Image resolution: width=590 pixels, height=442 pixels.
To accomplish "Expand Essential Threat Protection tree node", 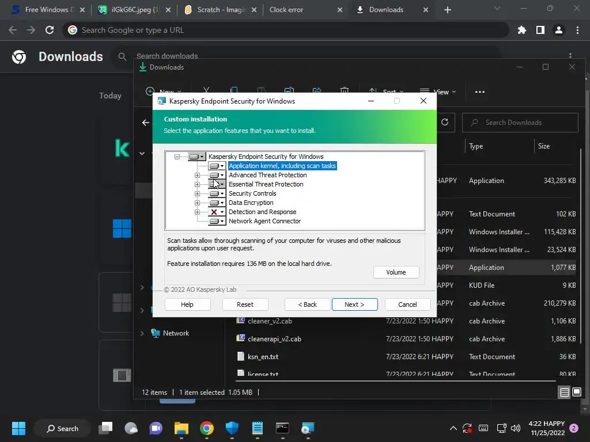I will (x=197, y=184).
